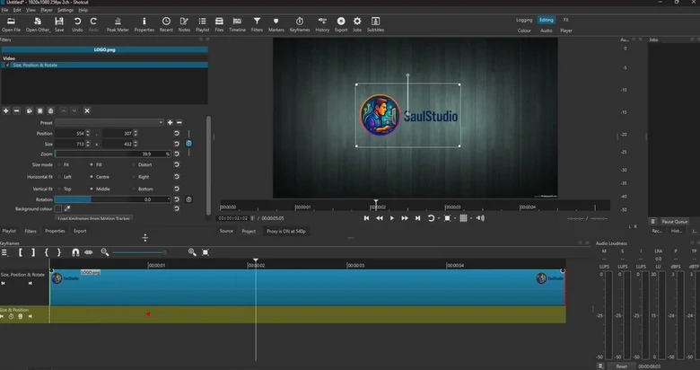Click the Rotation slider
Viewport: 700px width, 370px height.
(x=112, y=199)
